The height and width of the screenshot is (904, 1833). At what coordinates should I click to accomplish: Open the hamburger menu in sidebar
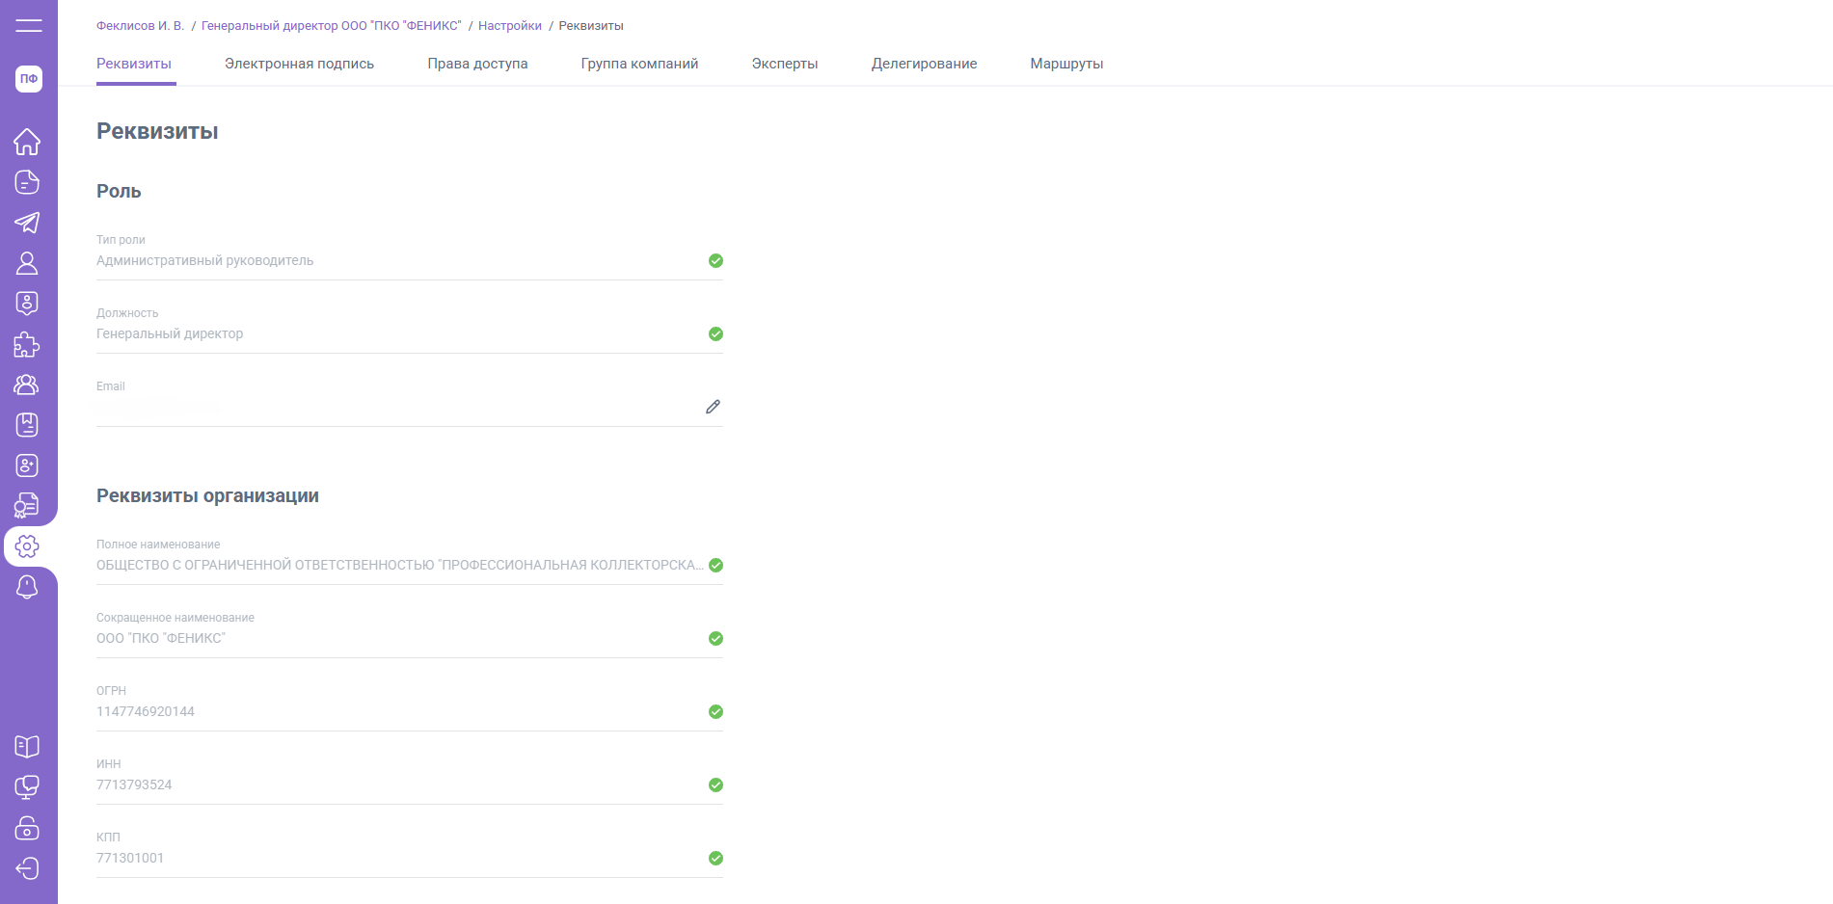[x=28, y=26]
